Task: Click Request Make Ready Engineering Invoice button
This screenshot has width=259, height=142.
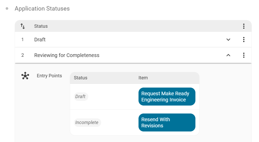Action: point(167,97)
